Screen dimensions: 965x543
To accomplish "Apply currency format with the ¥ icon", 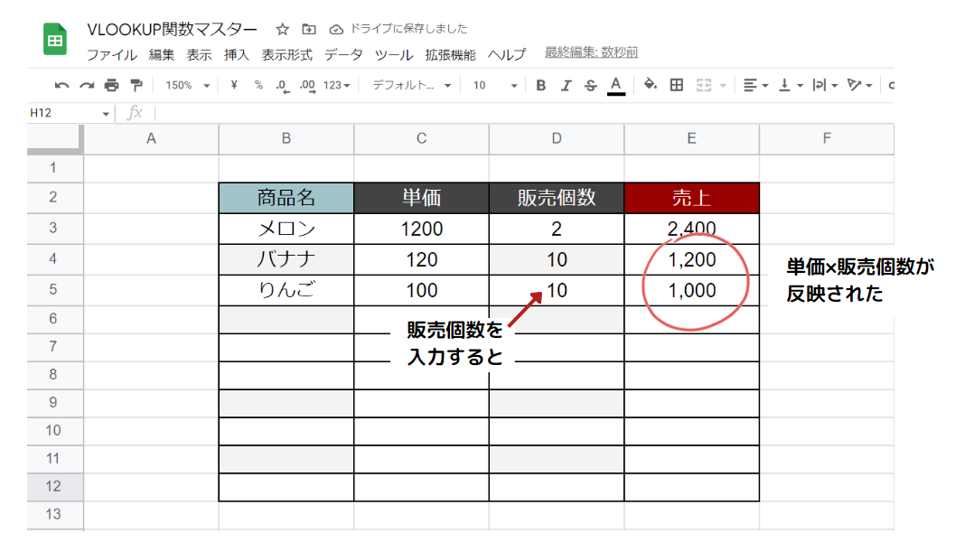I will pyautogui.click(x=232, y=85).
